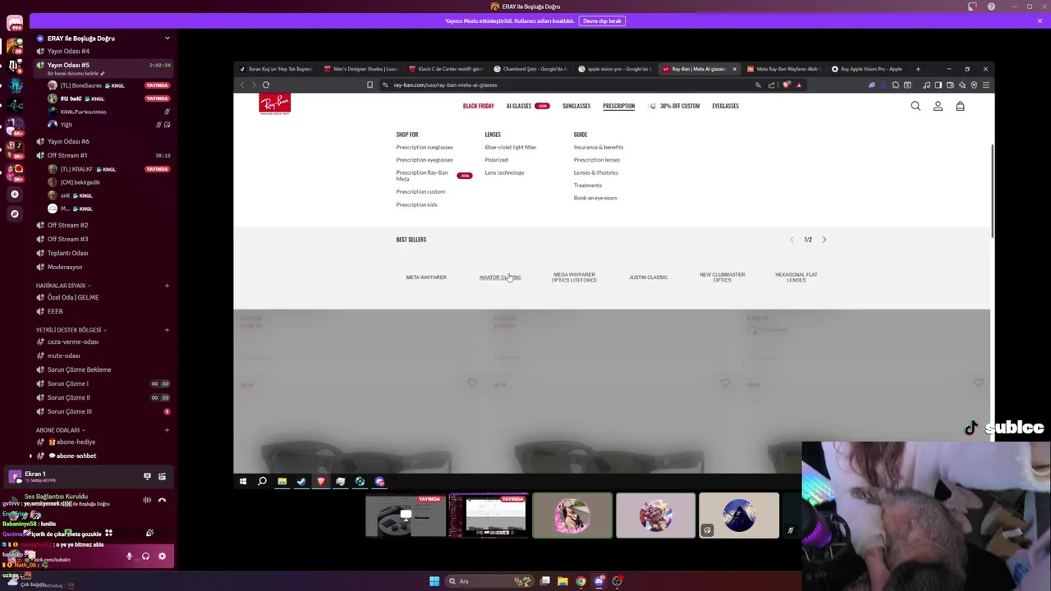Add a channel to YETKİLİ DESTEK BÖLGESİ

click(167, 330)
